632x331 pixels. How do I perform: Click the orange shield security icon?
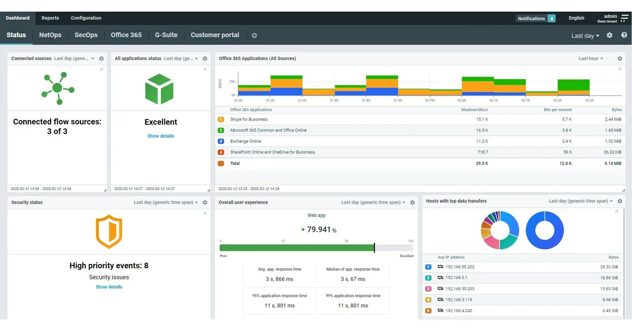[109, 232]
